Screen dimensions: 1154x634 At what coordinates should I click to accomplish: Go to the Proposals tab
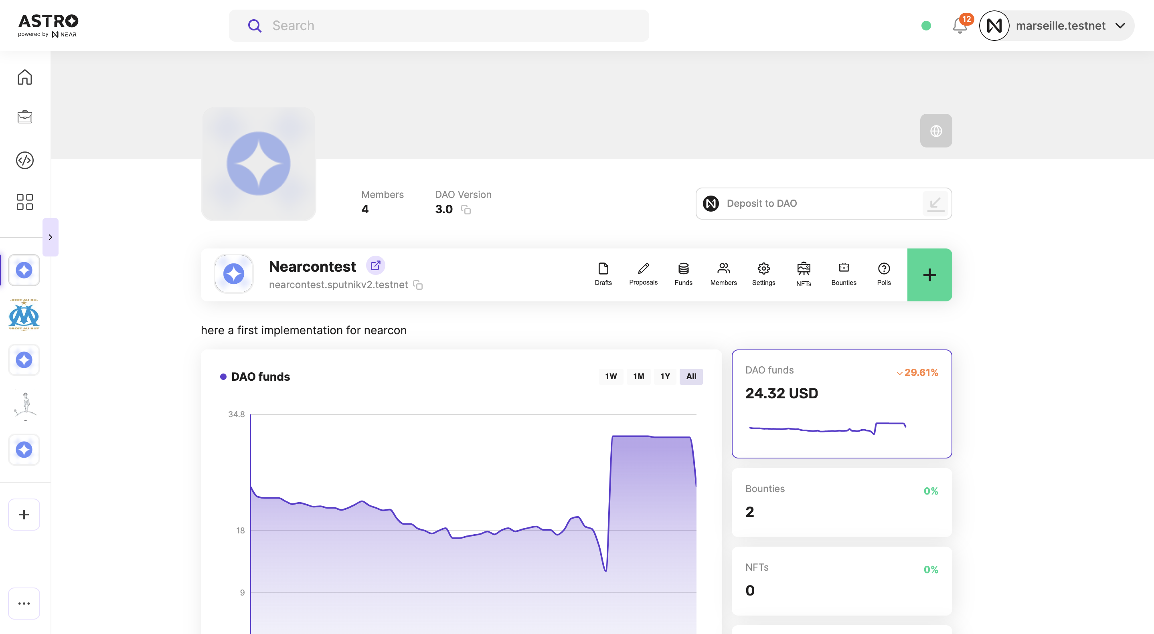click(x=643, y=274)
